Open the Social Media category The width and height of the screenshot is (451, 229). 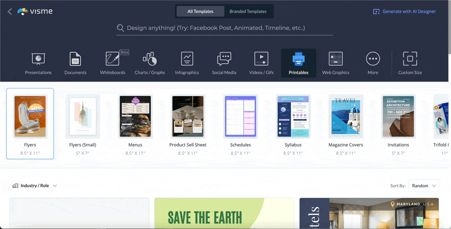tap(224, 63)
